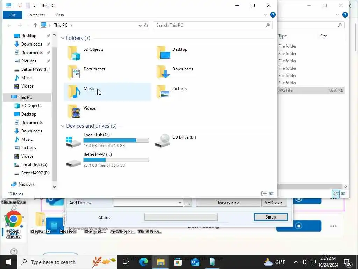Click the Status progress bar in WinNTSetup
This screenshot has height=269, width=358.
[x=181, y=217]
